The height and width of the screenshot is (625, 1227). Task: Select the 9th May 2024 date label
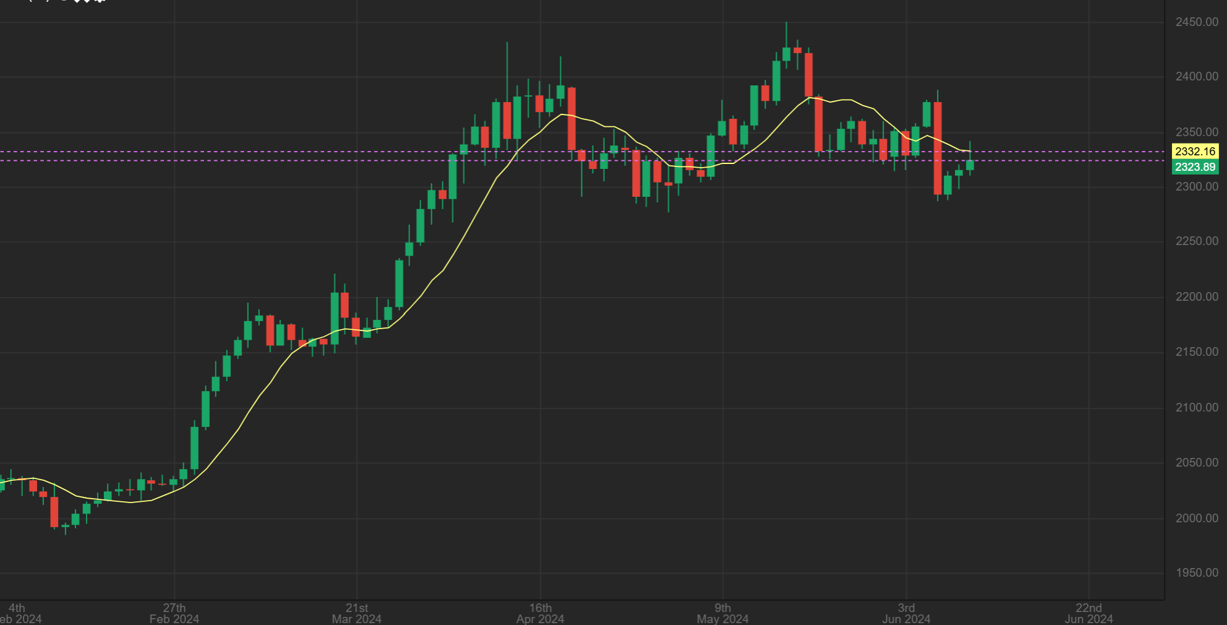(722, 613)
